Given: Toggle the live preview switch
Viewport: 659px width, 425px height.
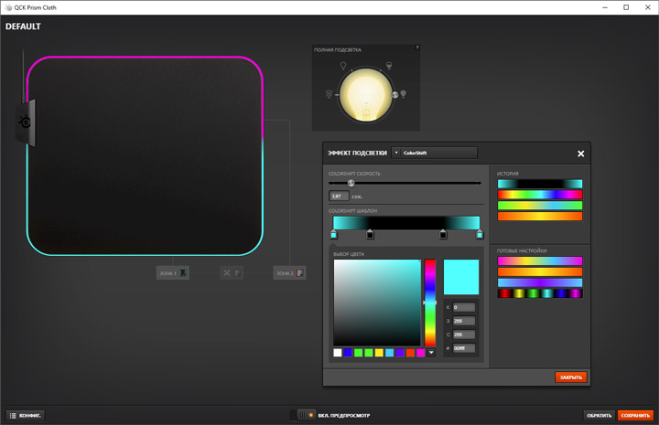Looking at the screenshot, I should 306,415.
